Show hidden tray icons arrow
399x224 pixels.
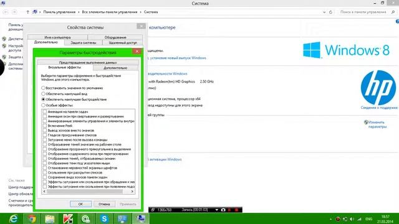point(331,219)
